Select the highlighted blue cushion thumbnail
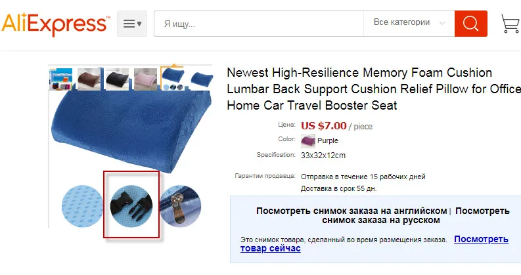 [x=172, y=78]
